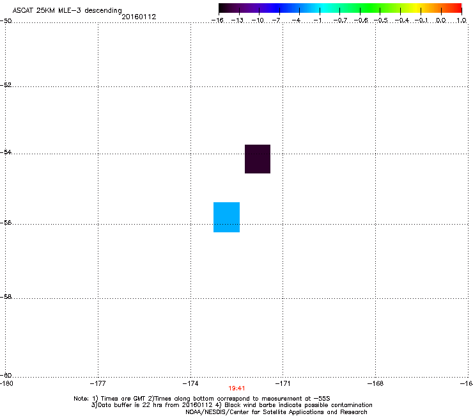Click the note line 'Data buffer is 22 hrs'
This screenshot has height=416, width=473.
click(231, 405)
